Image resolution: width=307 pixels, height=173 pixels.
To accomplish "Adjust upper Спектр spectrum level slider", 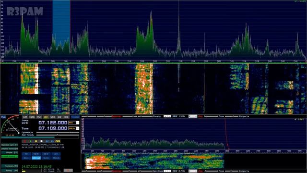I will pyautogui.click(x=145, y=116).
